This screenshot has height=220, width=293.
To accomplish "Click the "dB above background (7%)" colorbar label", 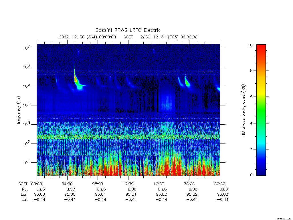I will (x=243, y=110).
